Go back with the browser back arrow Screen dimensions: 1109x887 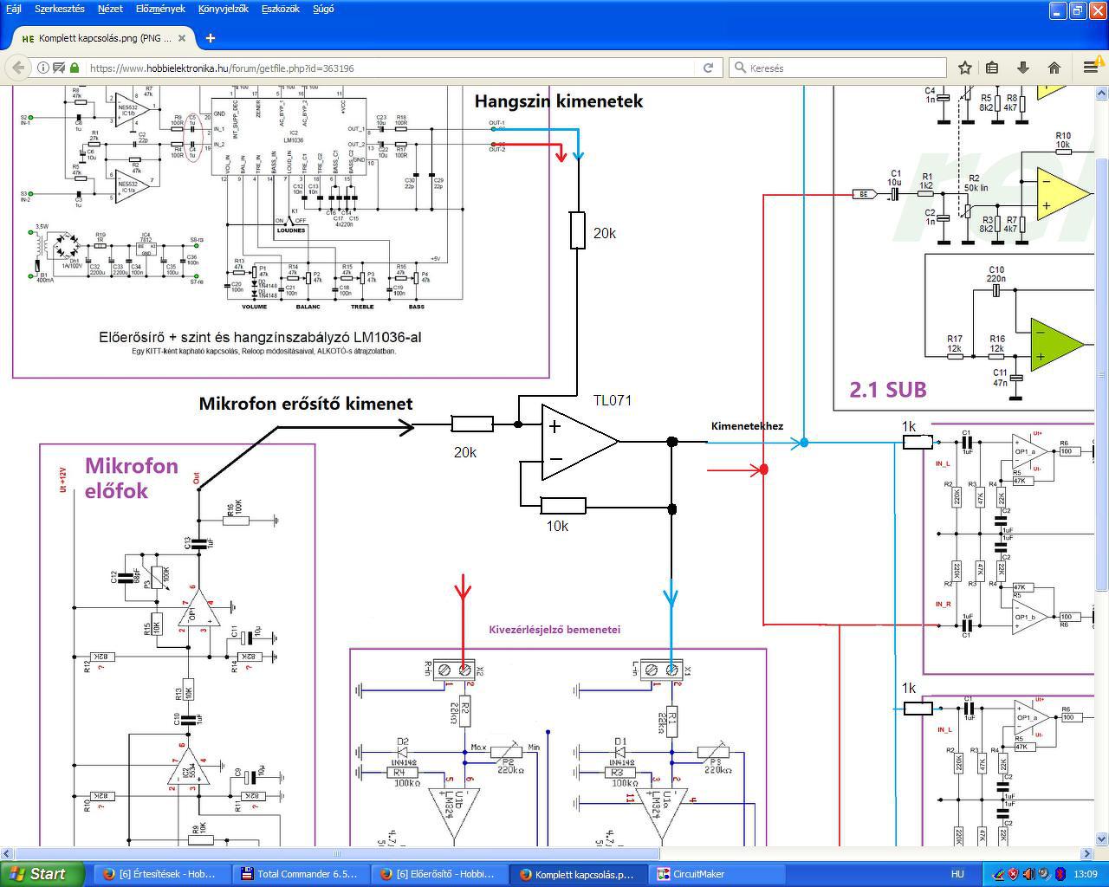click(18, 68)
